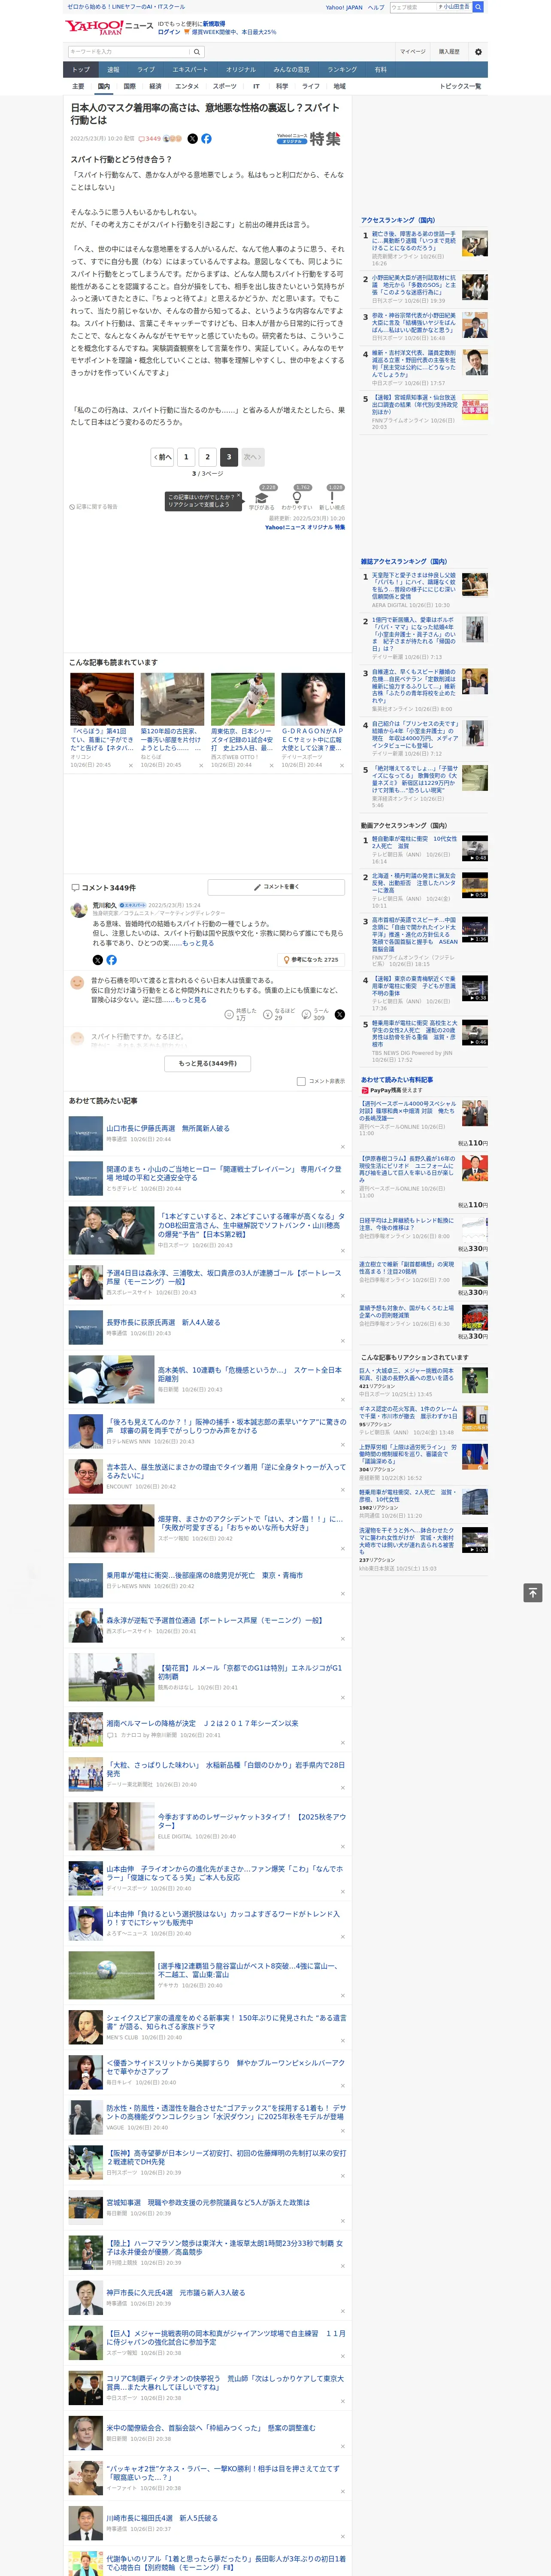551x2576 pixels.
Task: Expand 荒川和久's comment with もっと見る
Action: (x=198, y=943)
